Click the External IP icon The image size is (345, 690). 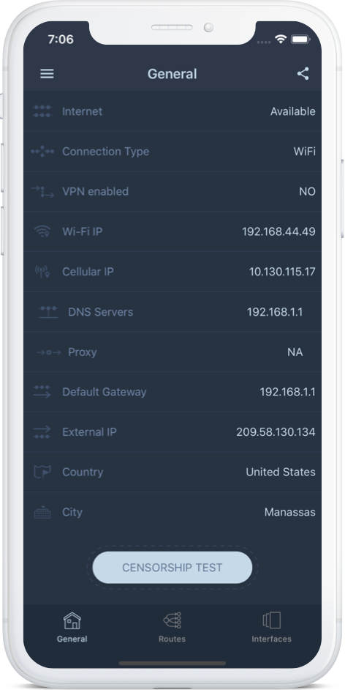[x=42, y=432]
